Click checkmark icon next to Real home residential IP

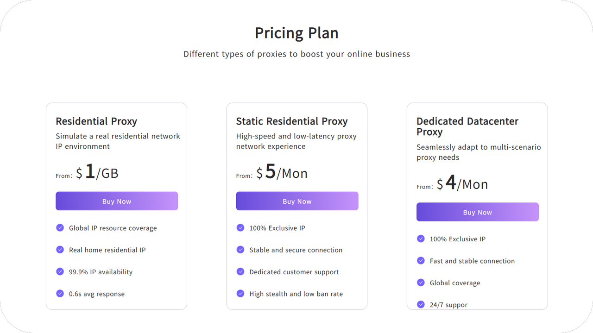(60, 250)
